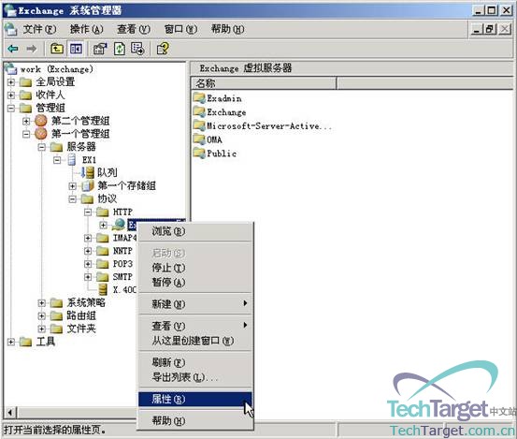Expand the 第一个存储组 node
This screenshot has height=439, width=517.
coord(73,186)
